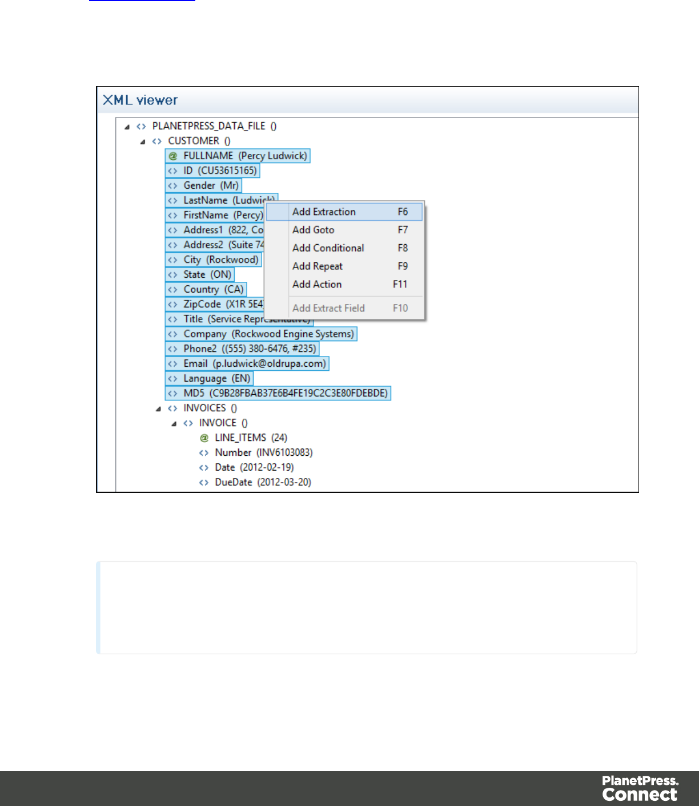Collapse the INVOICES tree node
This screenshot has width=699, height=806.
click(x=158, y=408)
